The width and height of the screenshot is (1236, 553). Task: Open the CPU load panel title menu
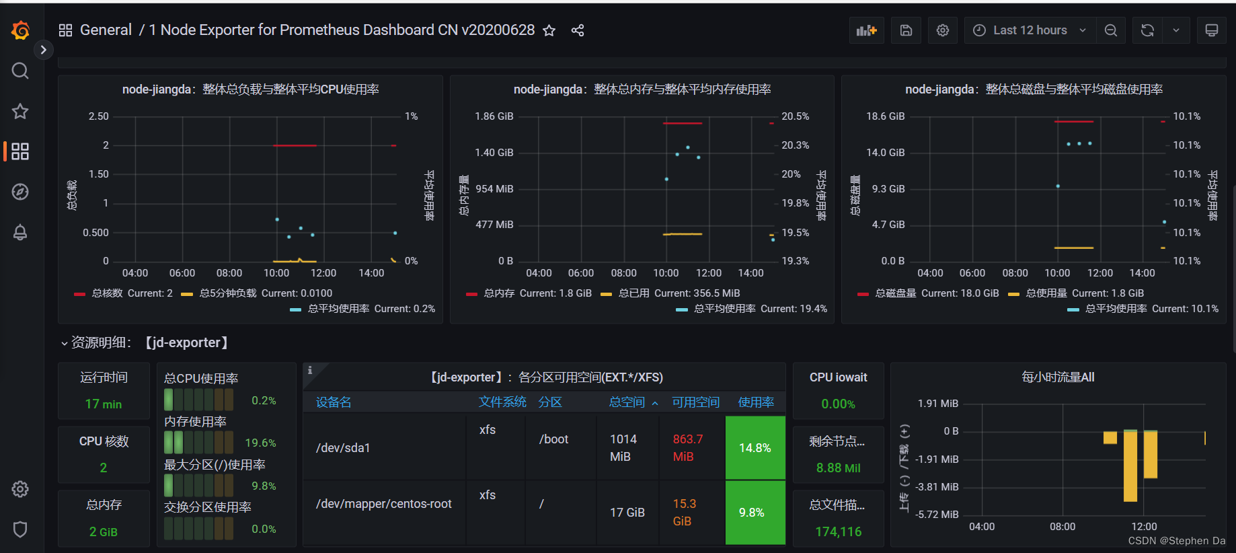coord(250,89)
